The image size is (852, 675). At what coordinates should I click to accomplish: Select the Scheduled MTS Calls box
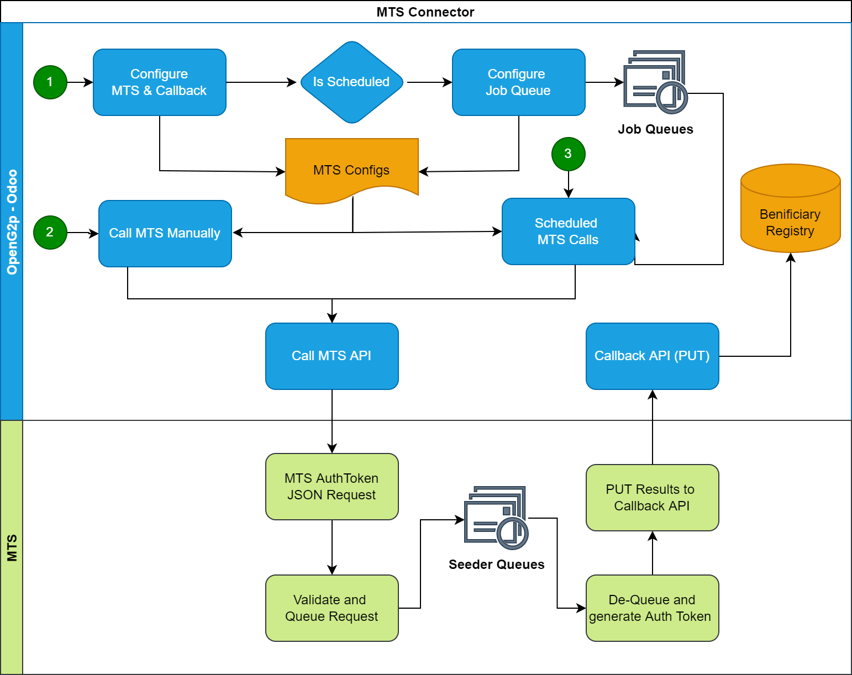568,231
